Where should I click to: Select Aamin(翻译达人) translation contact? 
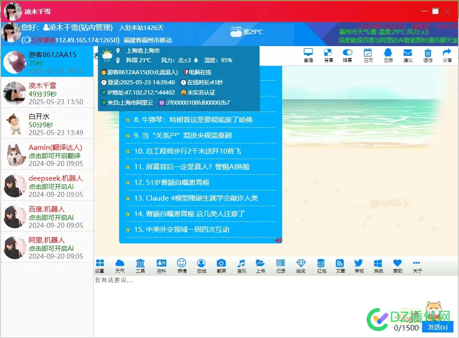click(47, 155)
